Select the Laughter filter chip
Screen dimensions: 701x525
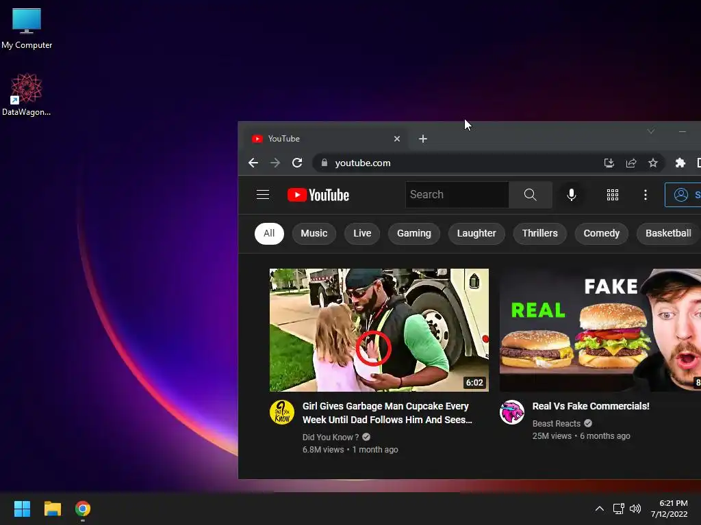point(476,234)
